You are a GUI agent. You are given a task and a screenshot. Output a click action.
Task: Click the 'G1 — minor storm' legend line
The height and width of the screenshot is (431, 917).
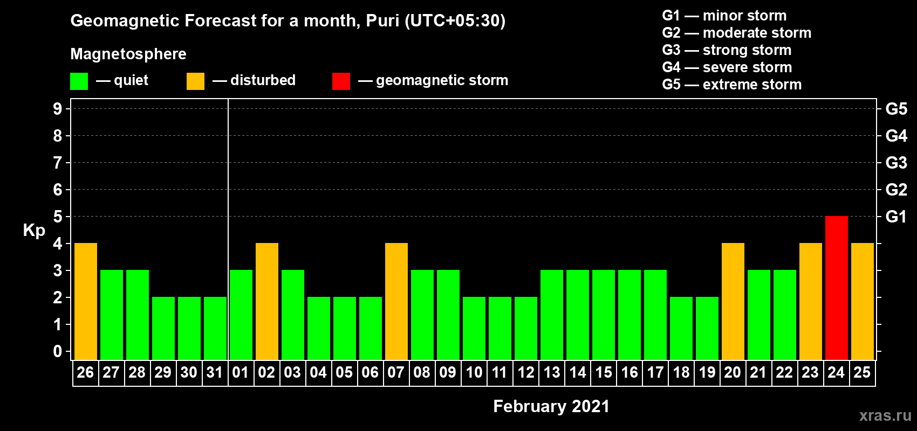click(724, 16)
